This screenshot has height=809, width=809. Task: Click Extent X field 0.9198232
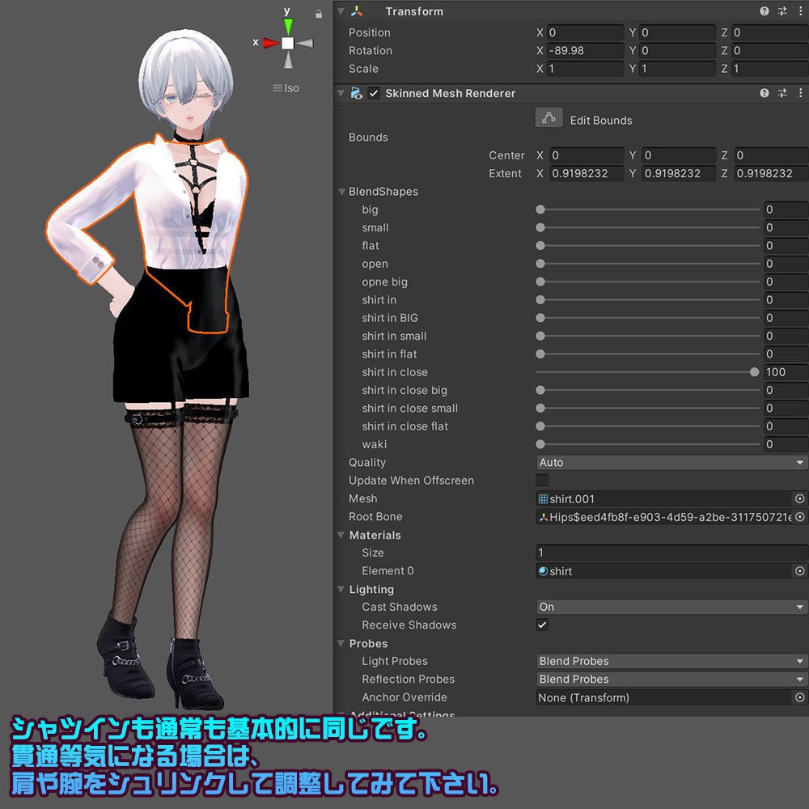coord(586,173)
